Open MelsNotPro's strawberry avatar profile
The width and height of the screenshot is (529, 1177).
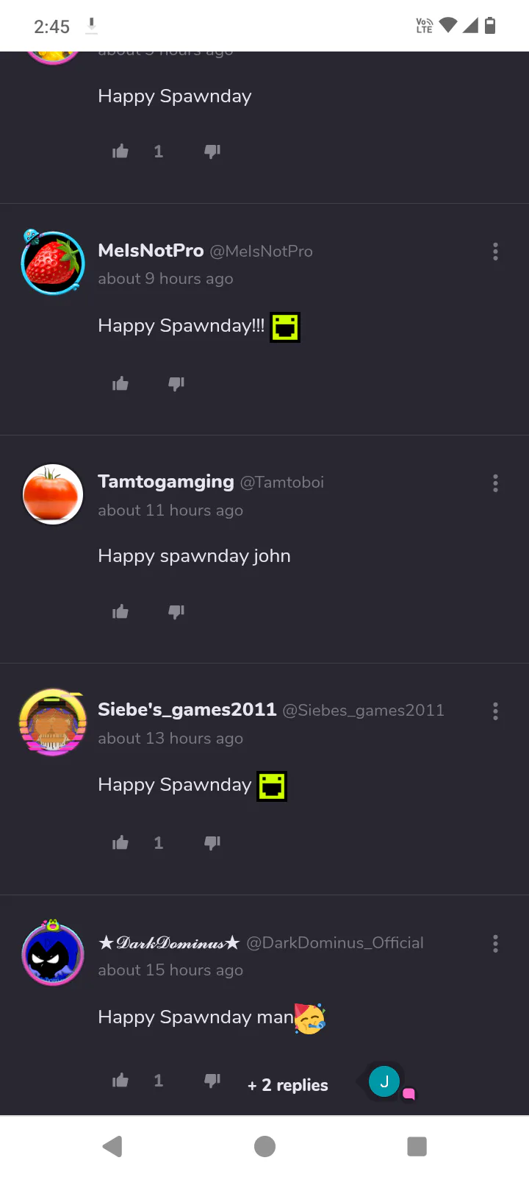[52, 263]
